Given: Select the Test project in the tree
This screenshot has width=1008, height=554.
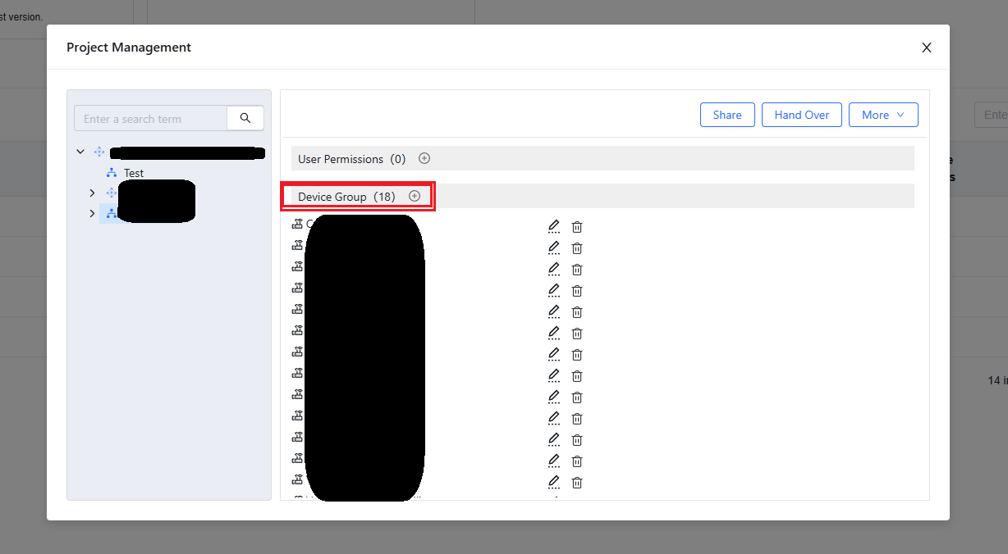Looking at the screenshot, I should [133, 173].
